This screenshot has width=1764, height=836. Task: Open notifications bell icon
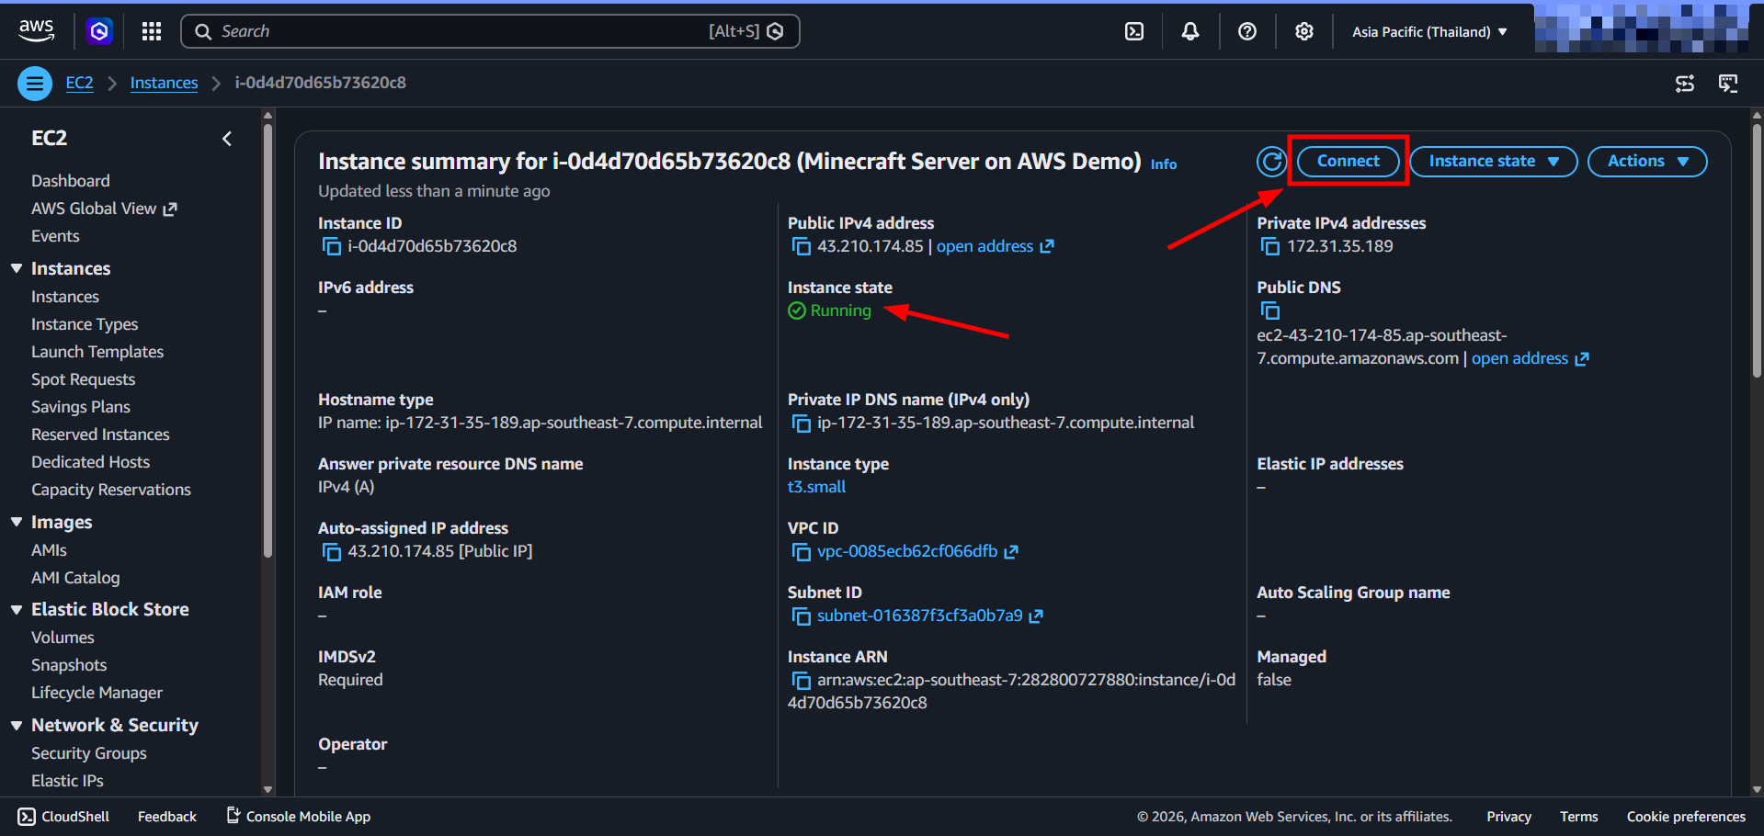[x=1190, y=31]
